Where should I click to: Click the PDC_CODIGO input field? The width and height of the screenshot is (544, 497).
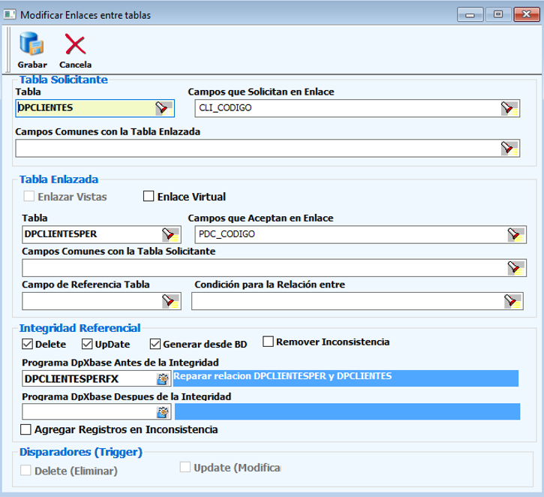349,234
